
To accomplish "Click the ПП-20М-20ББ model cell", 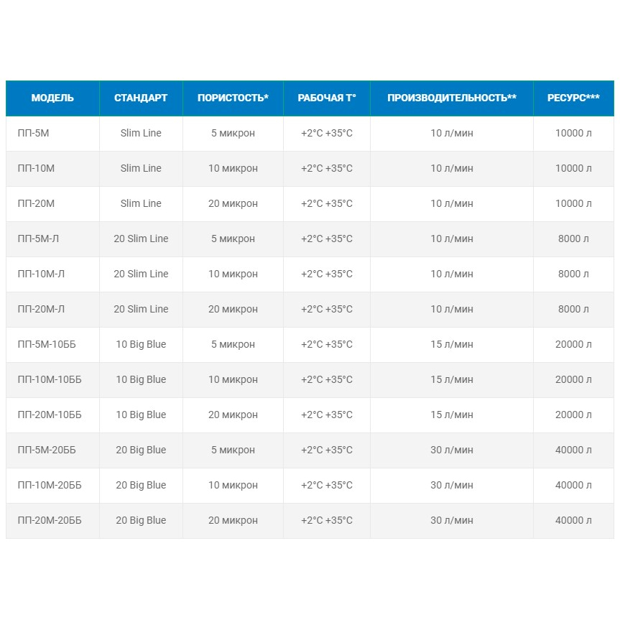I will point(50,520).
